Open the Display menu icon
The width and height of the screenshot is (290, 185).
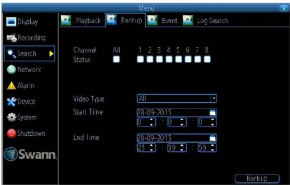[x=11, y=21]
